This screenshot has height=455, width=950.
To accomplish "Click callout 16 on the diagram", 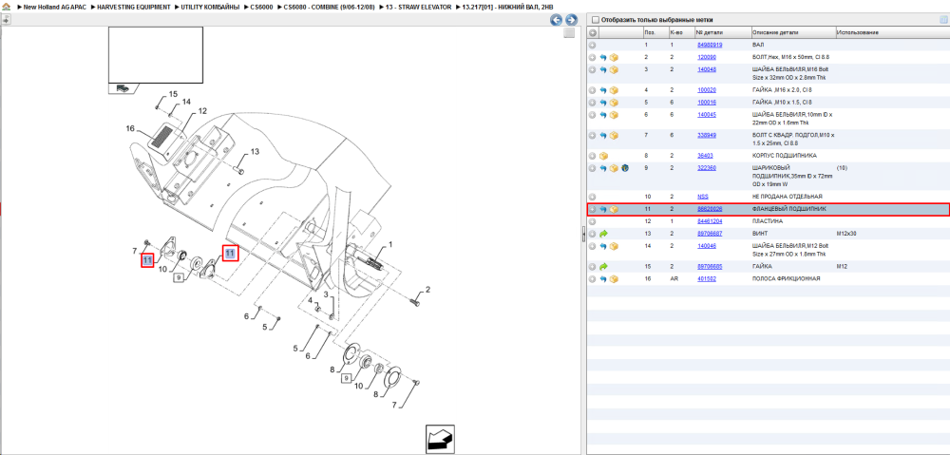I will click(129, 128).
